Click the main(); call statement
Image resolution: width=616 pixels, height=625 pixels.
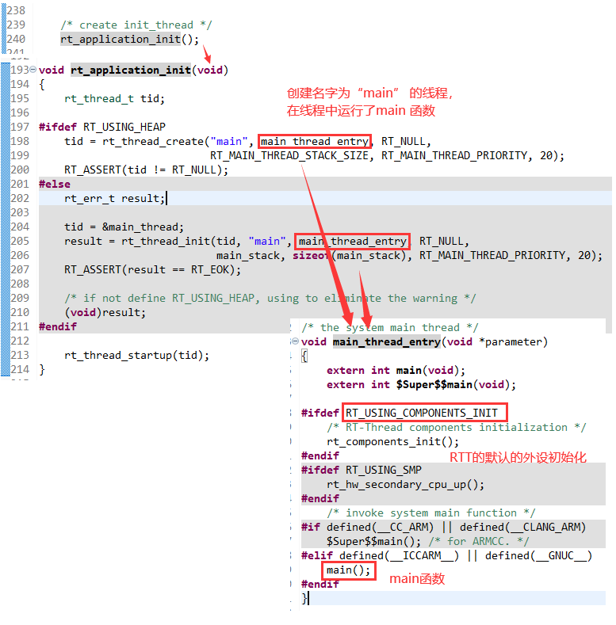349,570
